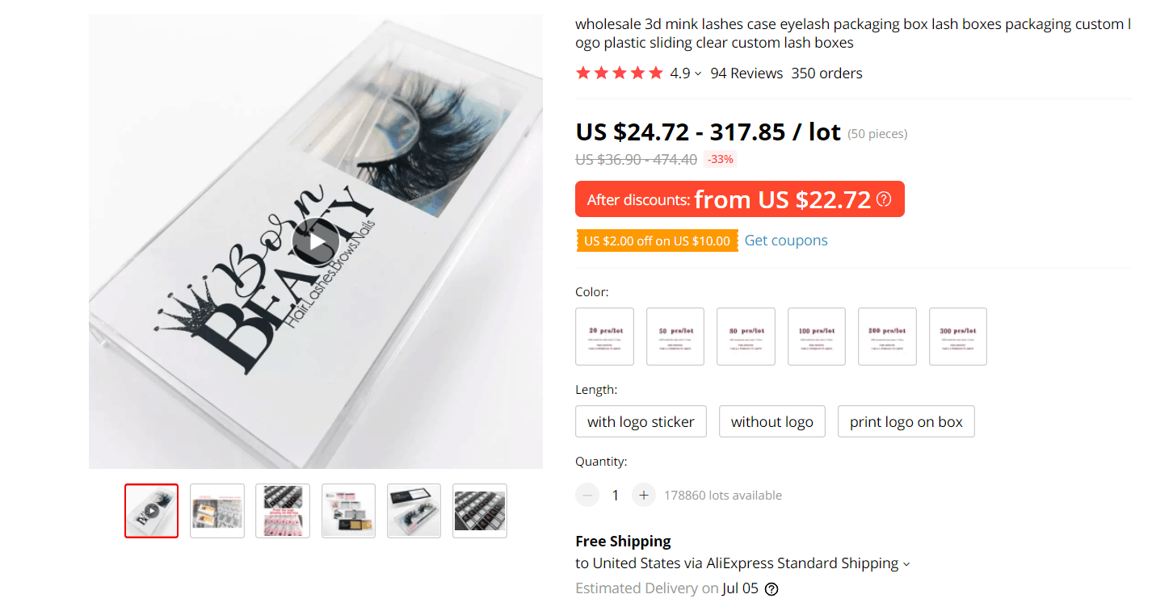1152x615 pixels.
Task: Expand the AliExpress Standard Shipping options
Action: coord(907,563)
